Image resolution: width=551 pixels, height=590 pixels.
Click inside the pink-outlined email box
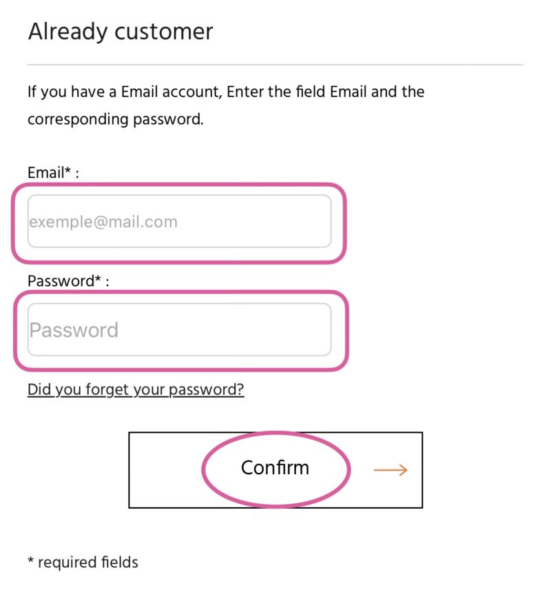(x=179, y=223)
